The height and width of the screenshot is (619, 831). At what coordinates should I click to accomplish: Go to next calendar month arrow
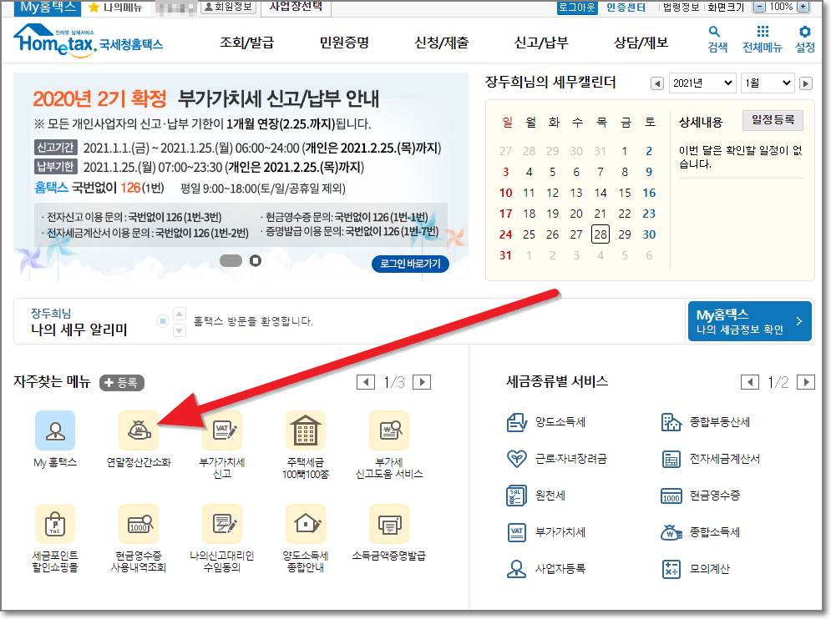[x=806, y=83]
